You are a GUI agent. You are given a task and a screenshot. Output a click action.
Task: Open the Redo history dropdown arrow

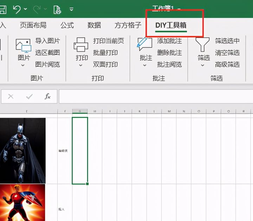tap(45, 9)
